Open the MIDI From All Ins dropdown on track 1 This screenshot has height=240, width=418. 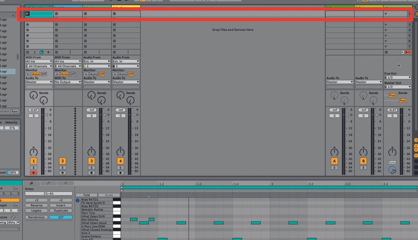pyautogui.click(x=39, y=61)
